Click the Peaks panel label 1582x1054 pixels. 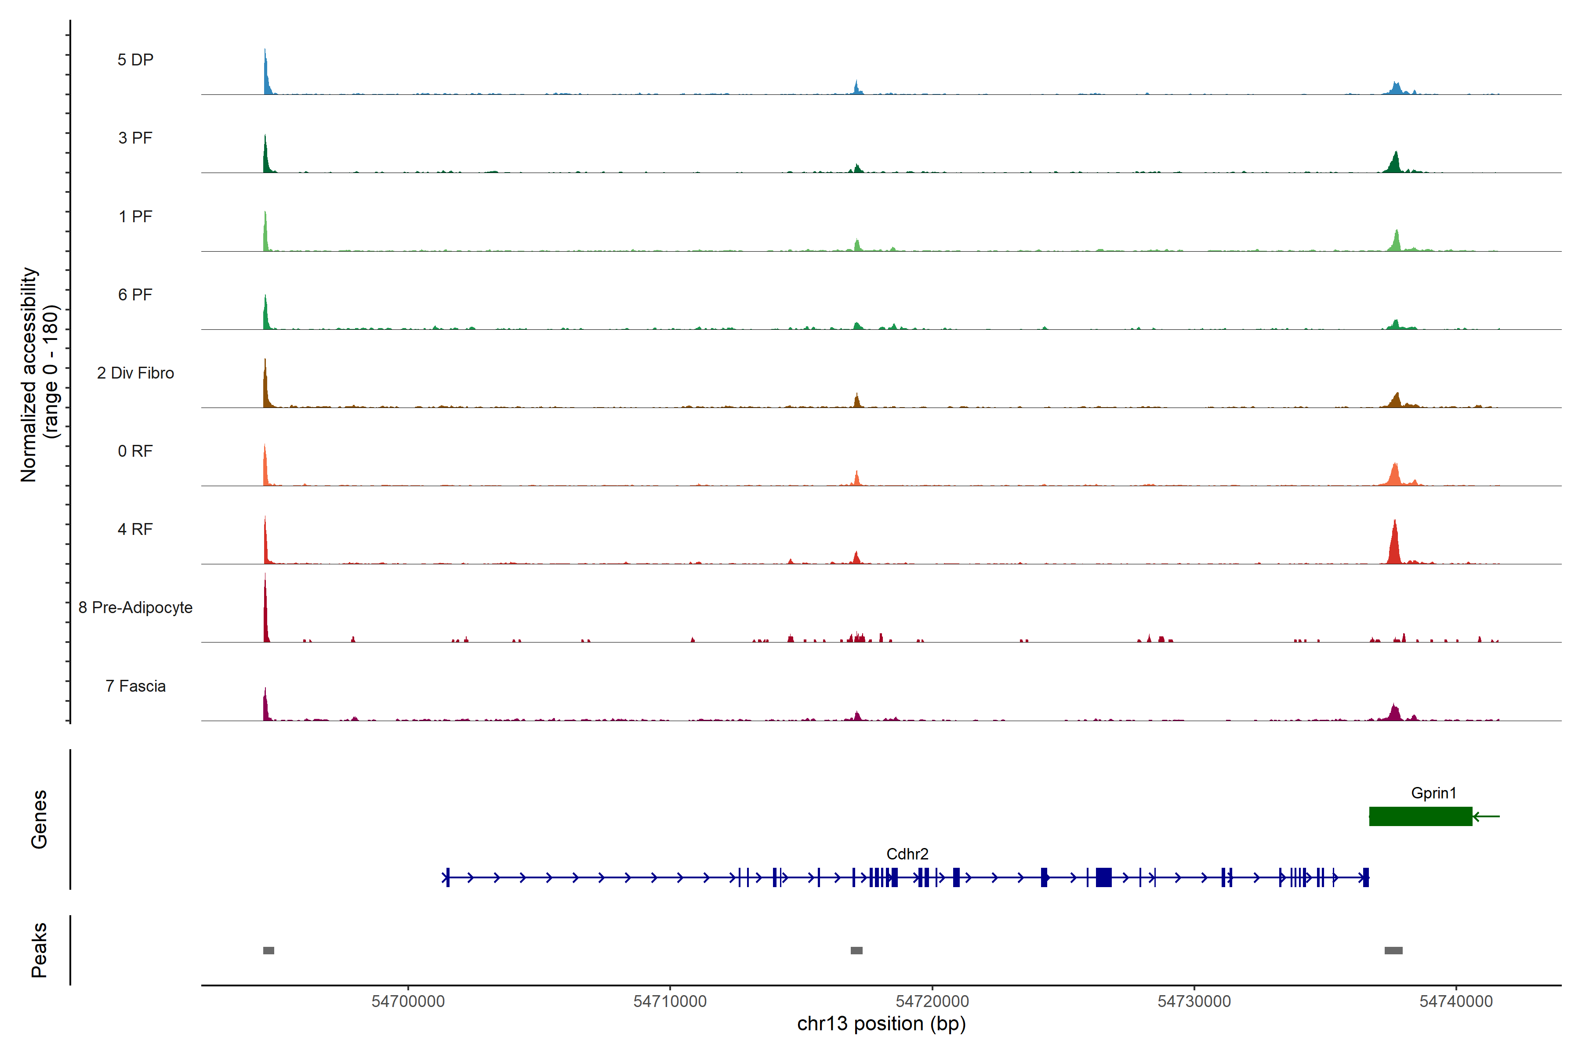(39, 950)
